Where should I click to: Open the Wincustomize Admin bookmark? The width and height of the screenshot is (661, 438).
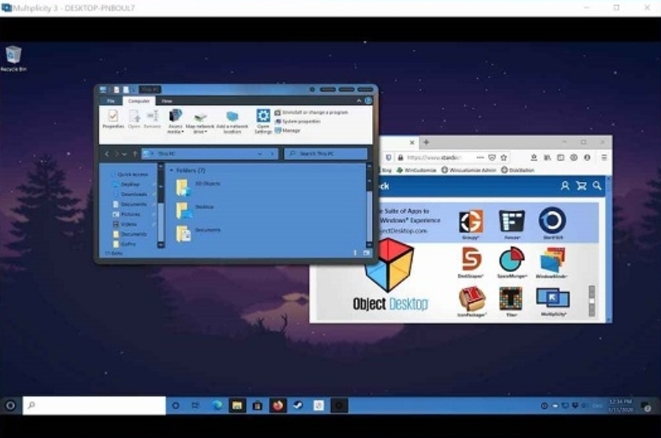point(469,170)
